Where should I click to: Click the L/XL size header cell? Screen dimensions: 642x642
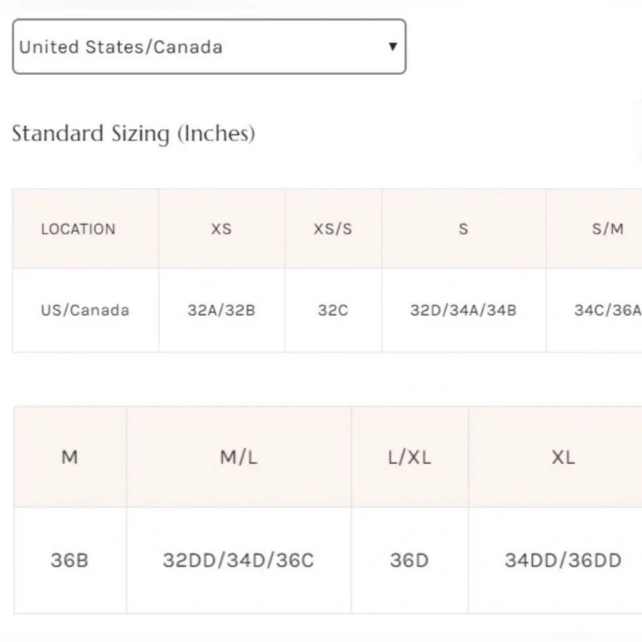410,457
